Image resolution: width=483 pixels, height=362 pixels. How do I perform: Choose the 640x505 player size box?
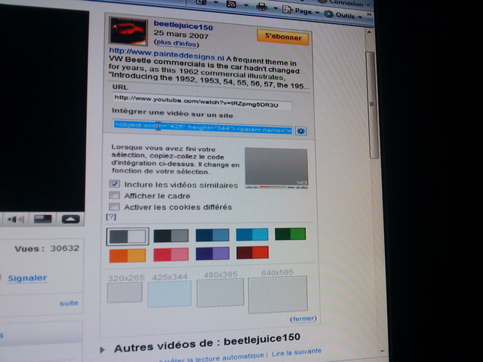click(278, 295)
